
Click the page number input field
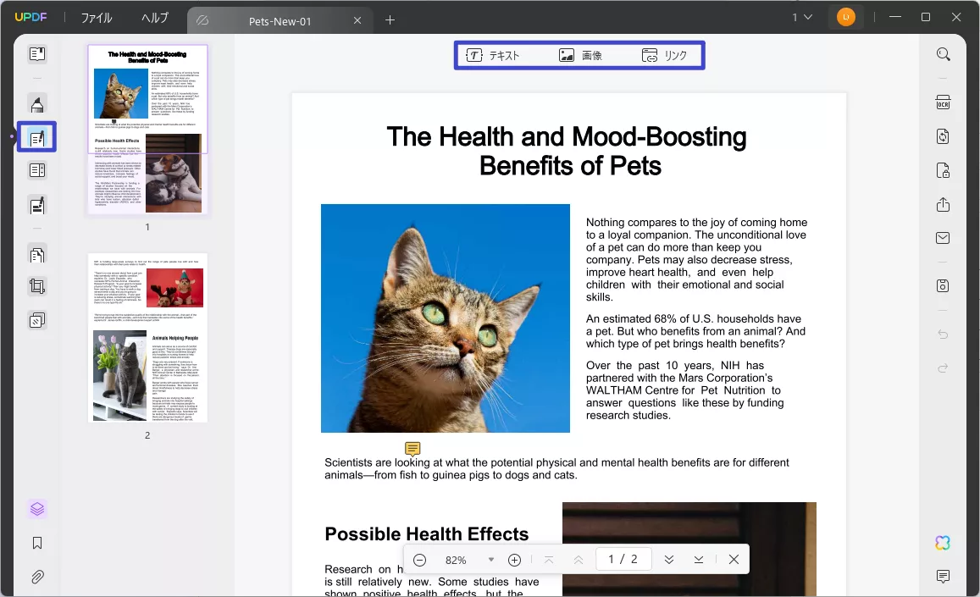point(623,560)
